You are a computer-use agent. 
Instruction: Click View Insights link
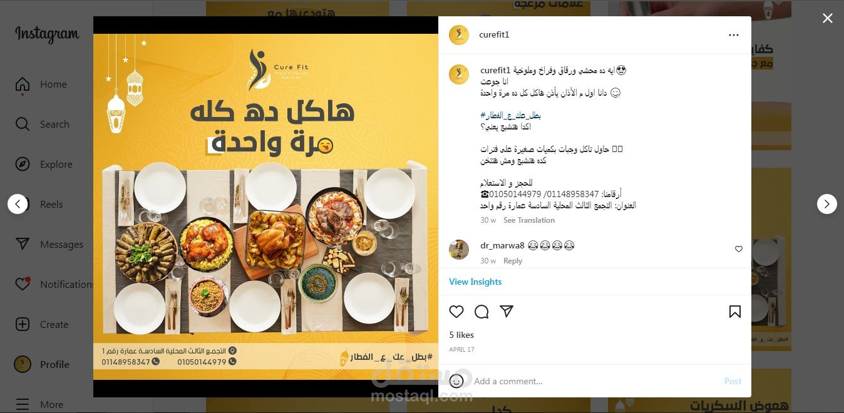point(475,282)
